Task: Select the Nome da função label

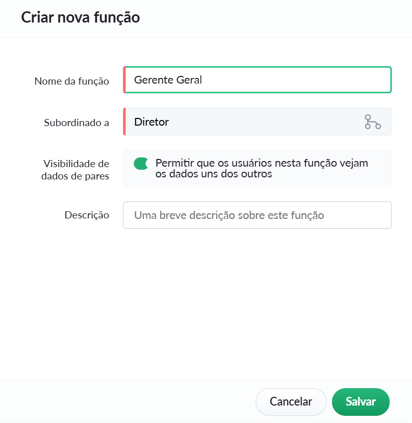Action: click(x=72, y=81)
